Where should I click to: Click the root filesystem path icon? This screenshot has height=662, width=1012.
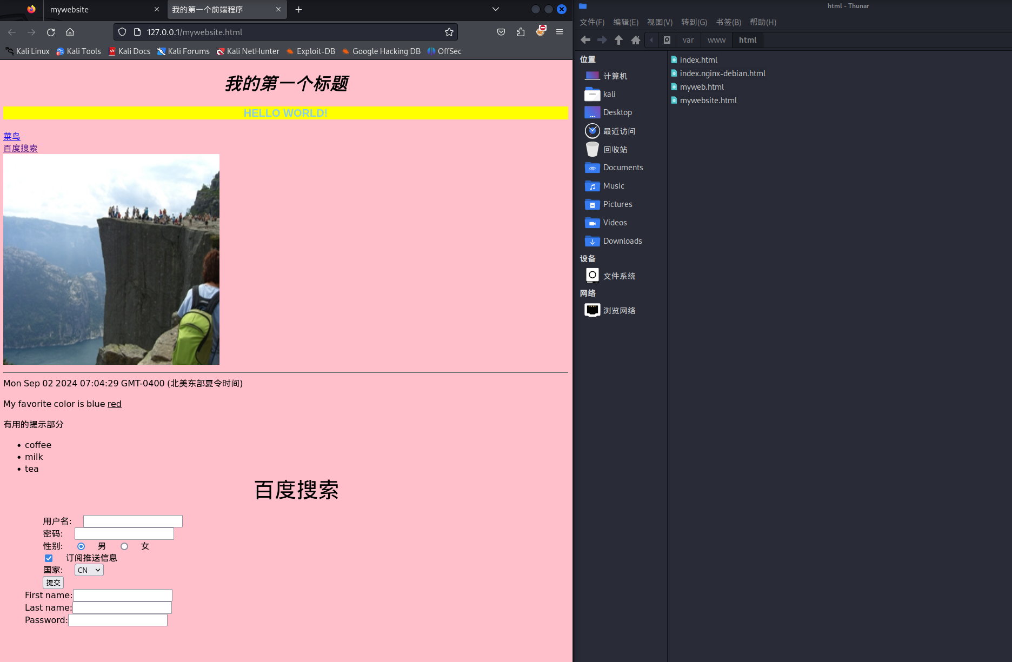(x=667, y=40)
